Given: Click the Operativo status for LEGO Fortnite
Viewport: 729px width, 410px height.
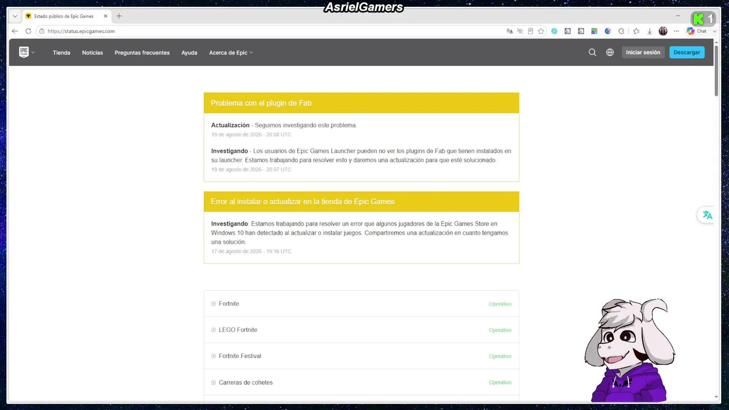Looking at the screenshot, I should (500, 330).
